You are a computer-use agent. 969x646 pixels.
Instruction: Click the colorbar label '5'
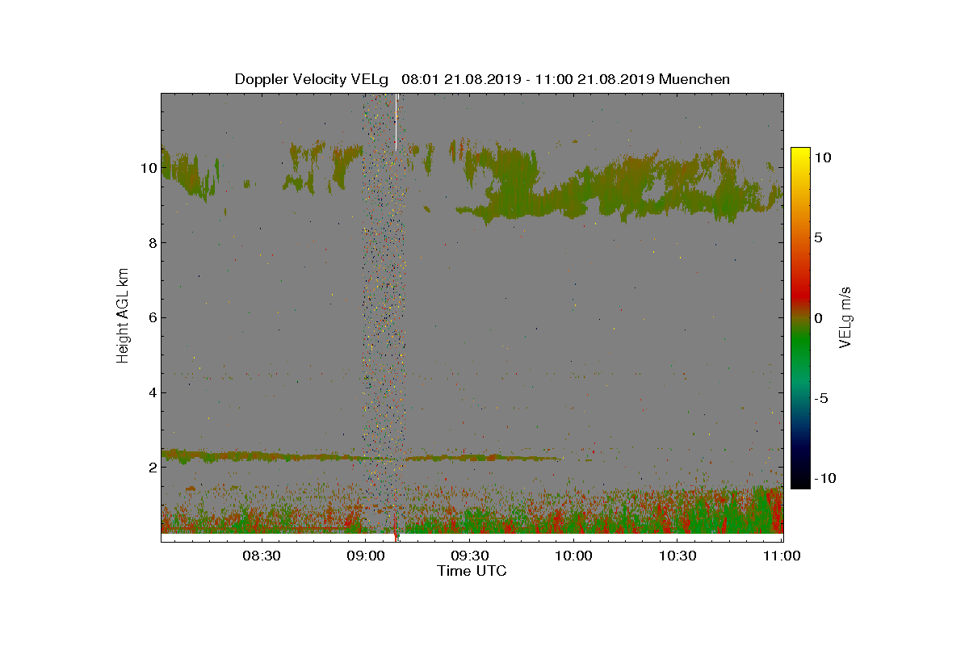817,238
